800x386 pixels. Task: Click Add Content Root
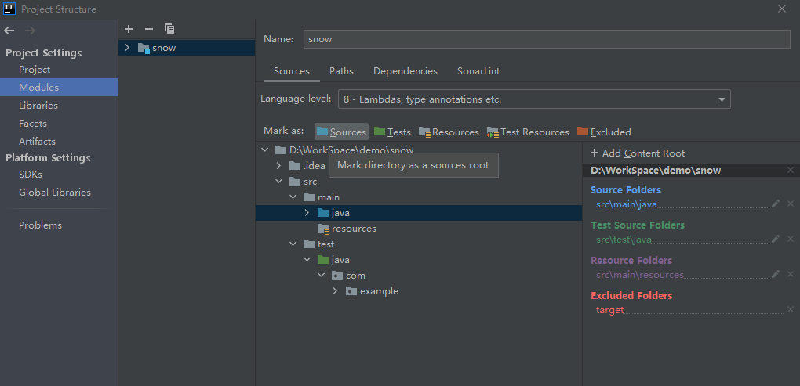coord(638,153)
